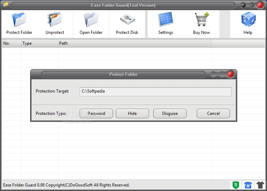Viewport: 267px width, 191px height.
Task: Choose the Protect Disk USB icon
Action: coord(127,19)
